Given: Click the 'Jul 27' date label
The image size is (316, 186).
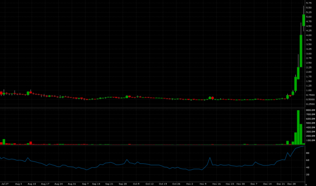Looking at the screenshot, I should (5, 184).
